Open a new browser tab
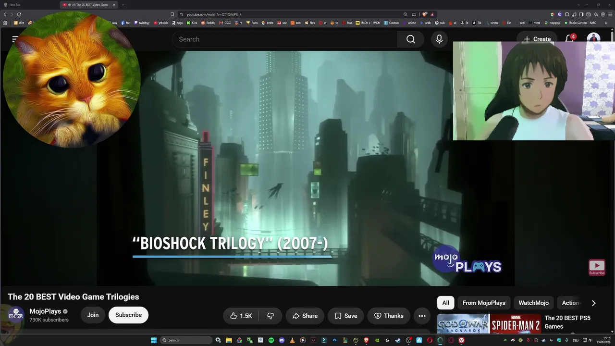 pos(123,4)
